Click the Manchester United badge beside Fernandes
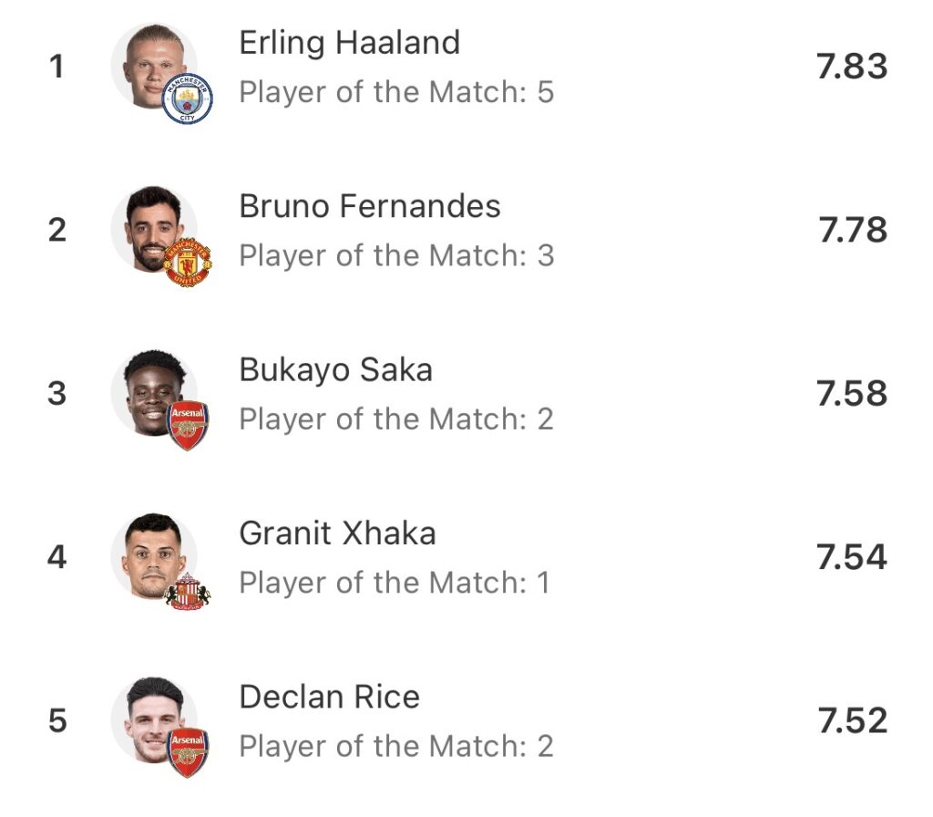Viewport: 933px width, 817px height. tap(188, 263)
